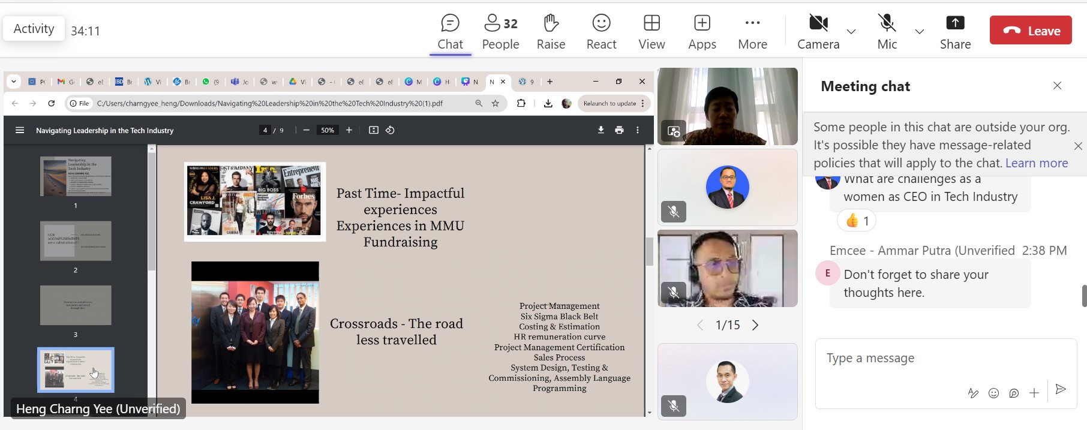Zoom in the PDF with the plus button
Screen dimensions: 1087x430
pos(349,130)
